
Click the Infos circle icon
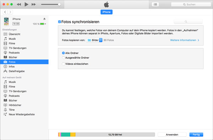[5, 66]
